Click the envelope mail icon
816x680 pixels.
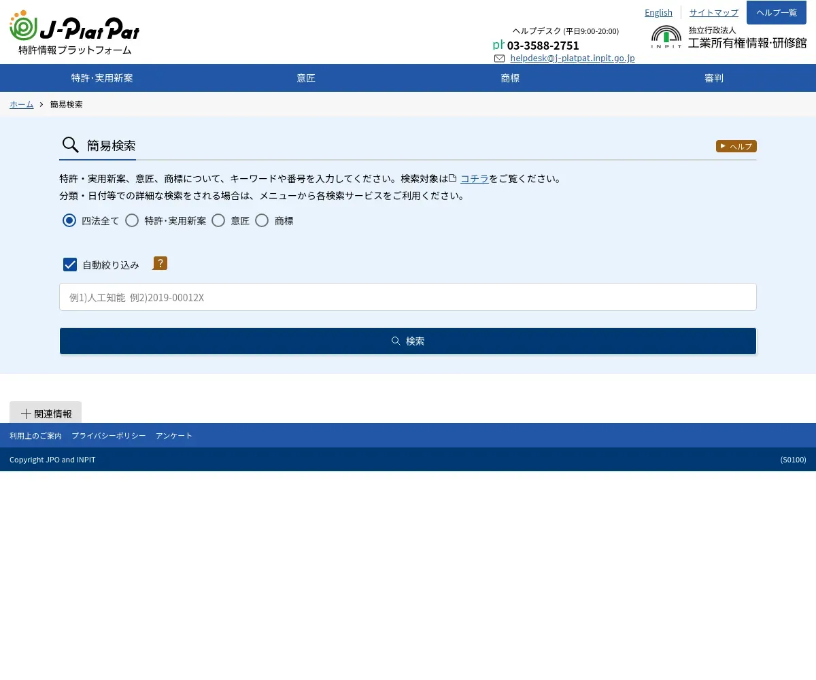pyautogui.click(x=500, y=58)
